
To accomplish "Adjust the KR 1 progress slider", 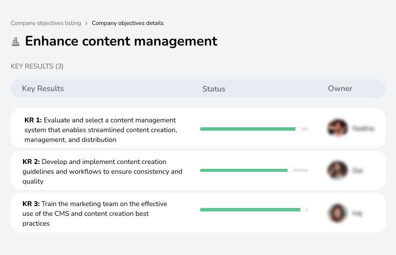I will [x=298, y=129].
